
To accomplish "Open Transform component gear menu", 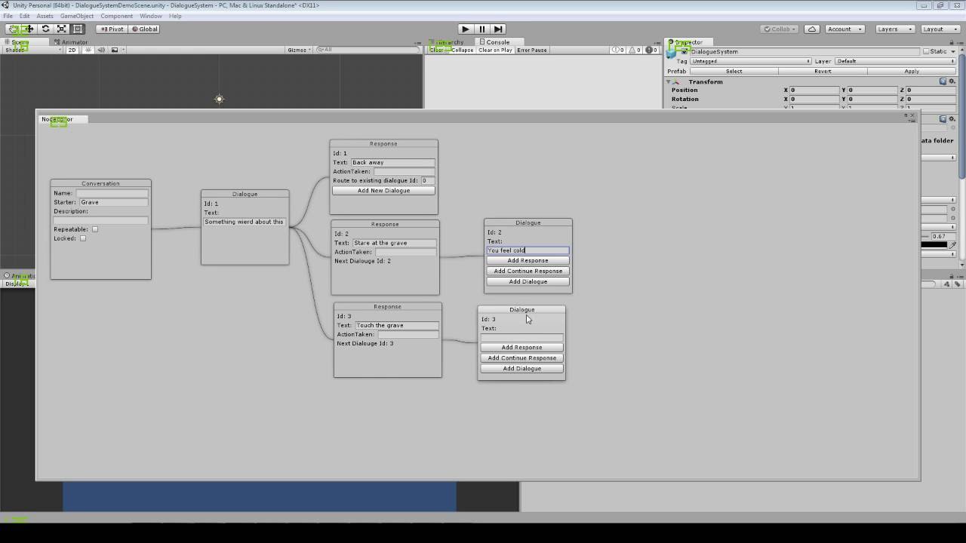I will coord(952,81).
